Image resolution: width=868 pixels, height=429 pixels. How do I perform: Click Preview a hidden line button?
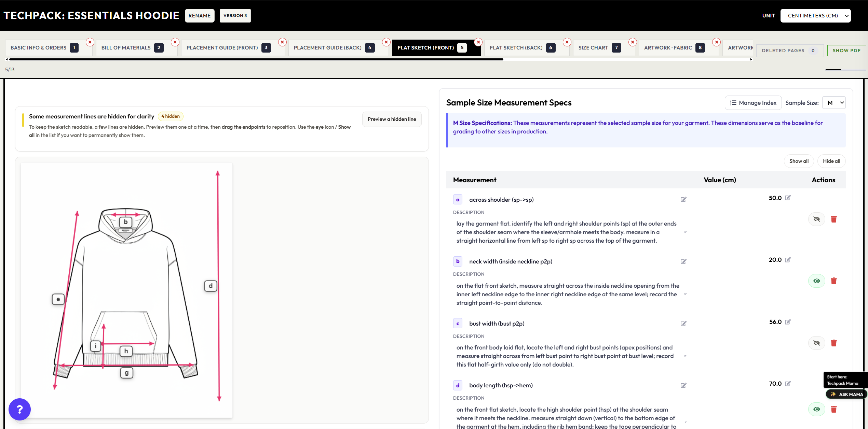click(x=392, y=119)
